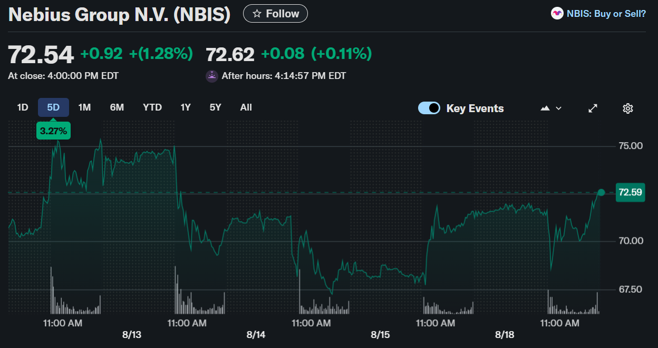This screenshot has width=658, height=348.
Task: Click the 67.50 axis label
Action: point(631,289)
